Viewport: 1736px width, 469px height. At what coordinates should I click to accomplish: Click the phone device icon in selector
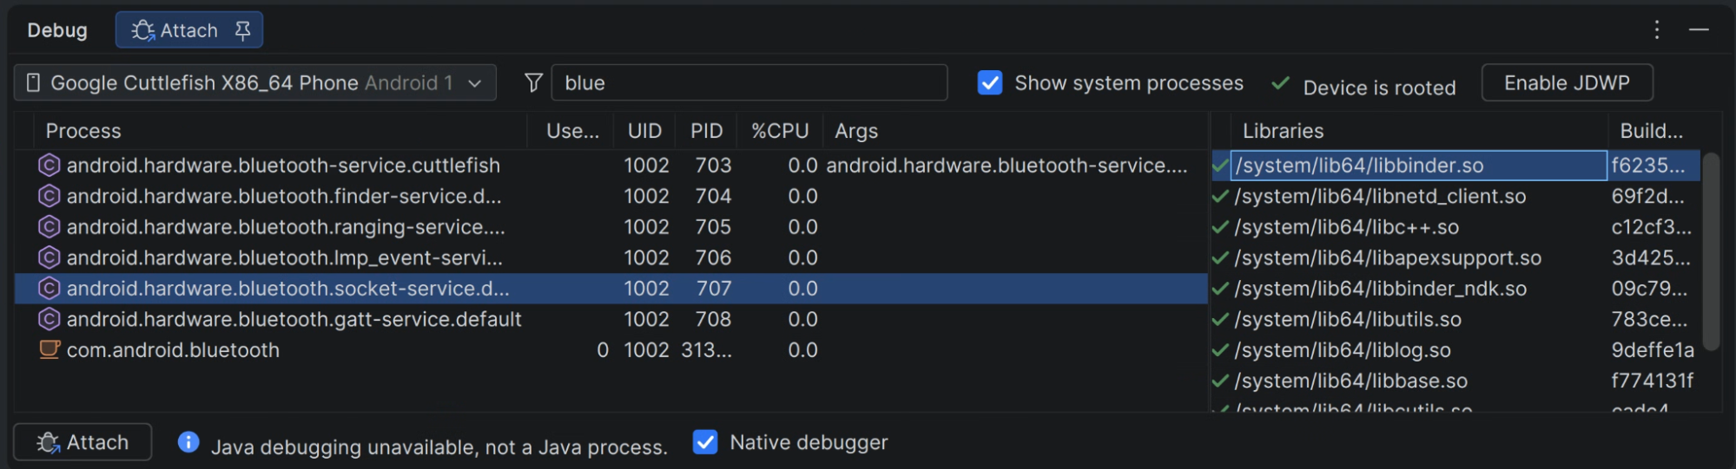pos(34,82)
